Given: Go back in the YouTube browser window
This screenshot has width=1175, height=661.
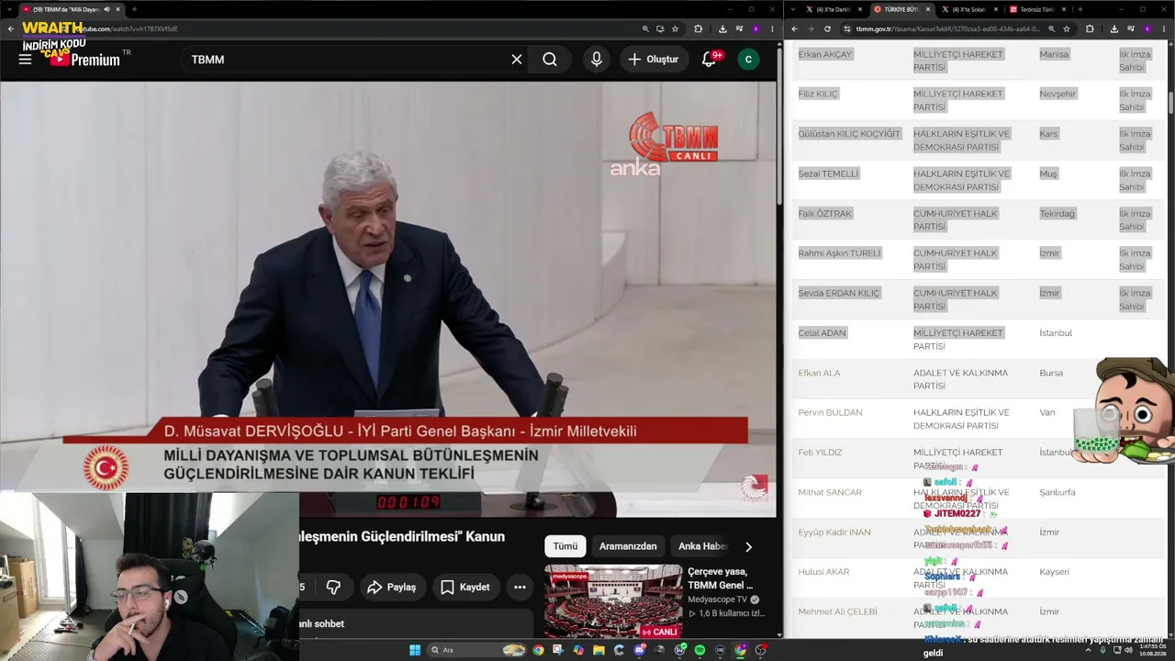Looking at the screenshot, I should coord(11,28).
